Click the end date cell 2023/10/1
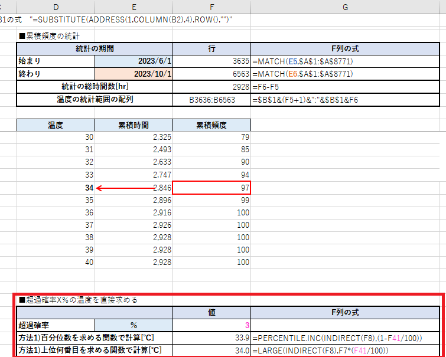 pos(134,74)
